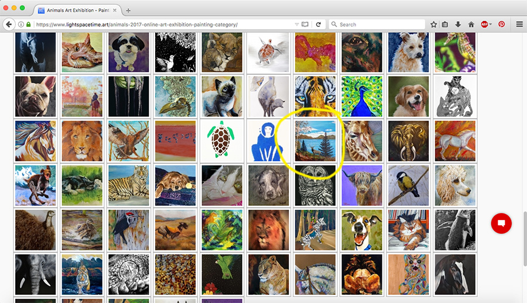Open the blue peacock painting thumbnail
The width and height of the screenshot is (527, 303).
[x=362, y=97]
